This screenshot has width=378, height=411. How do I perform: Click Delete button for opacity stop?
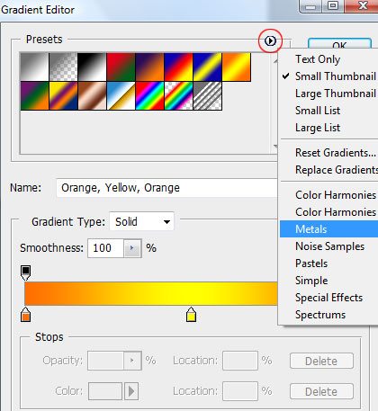321,361
